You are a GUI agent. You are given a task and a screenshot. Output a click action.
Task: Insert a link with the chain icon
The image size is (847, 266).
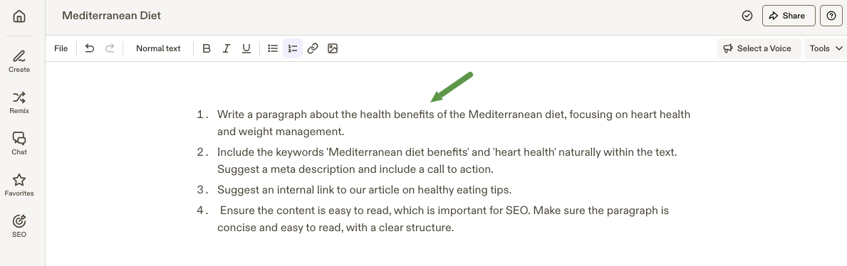pos(312,48)
